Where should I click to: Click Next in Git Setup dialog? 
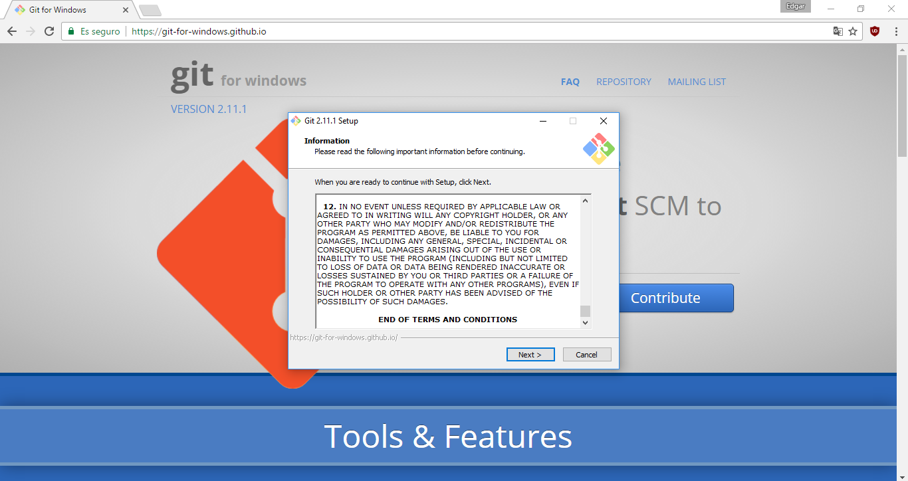(x=530, y=355)
